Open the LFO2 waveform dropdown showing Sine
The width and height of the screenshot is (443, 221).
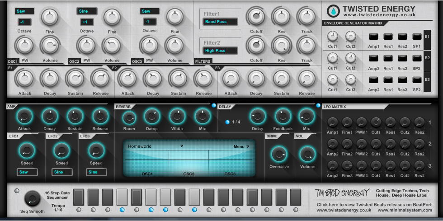point(62,172)
